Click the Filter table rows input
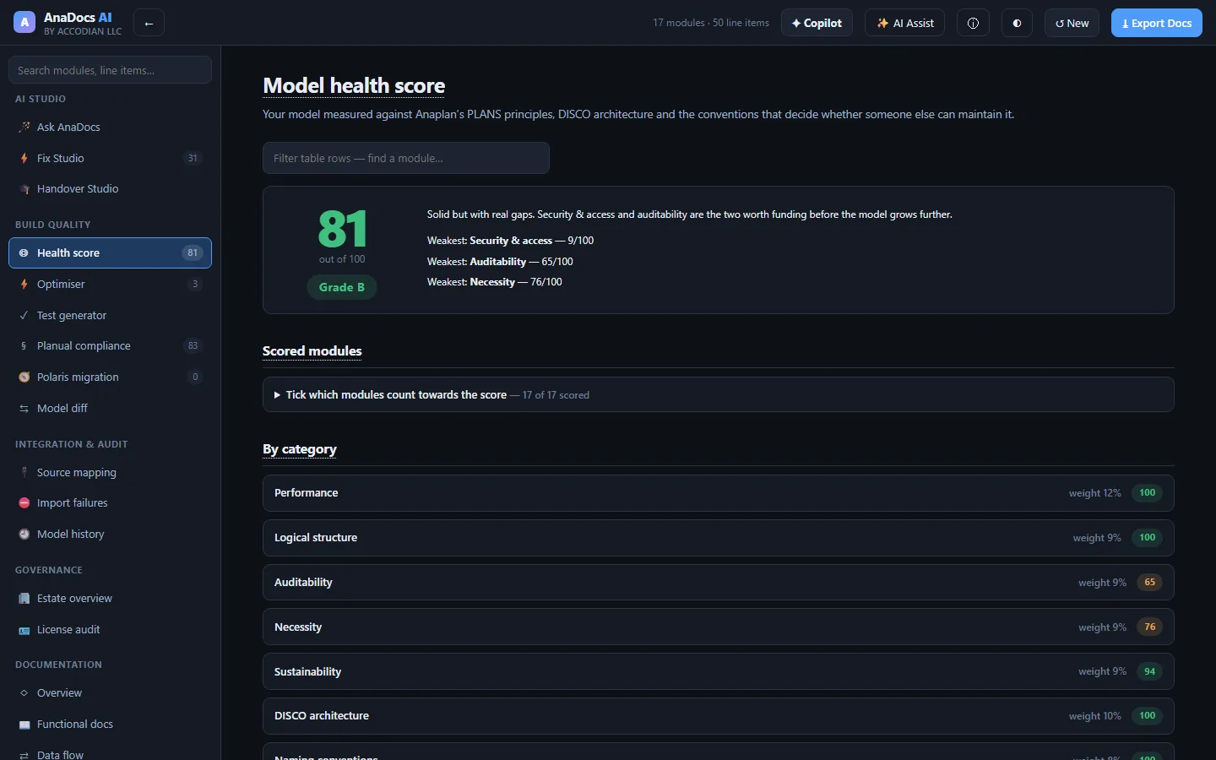Image resolution: width=1216 pixels, height=760 pixels. pos(406,158)
